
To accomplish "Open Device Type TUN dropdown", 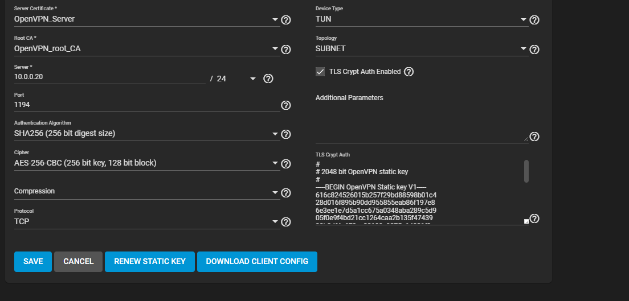I will coord(524,19).
